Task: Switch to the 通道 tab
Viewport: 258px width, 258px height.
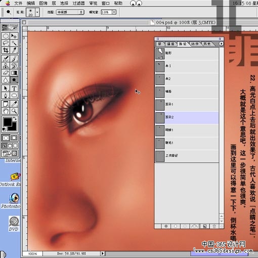Action: [170, 44]
